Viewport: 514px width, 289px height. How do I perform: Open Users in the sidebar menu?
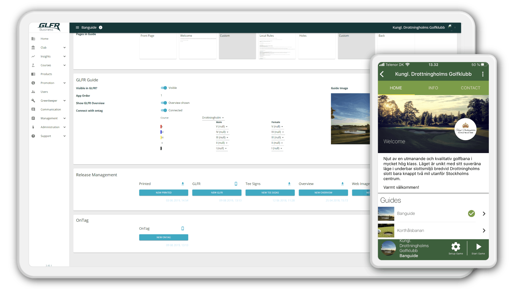tap(44, 92)
